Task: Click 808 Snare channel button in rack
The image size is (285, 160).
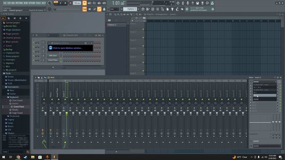Action: point(53,56)
